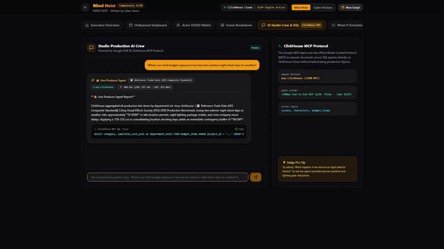Click the ClickHouse MCP tag in the active tab
The height and width of the screenshot is (249, 444).
(311, 25)
